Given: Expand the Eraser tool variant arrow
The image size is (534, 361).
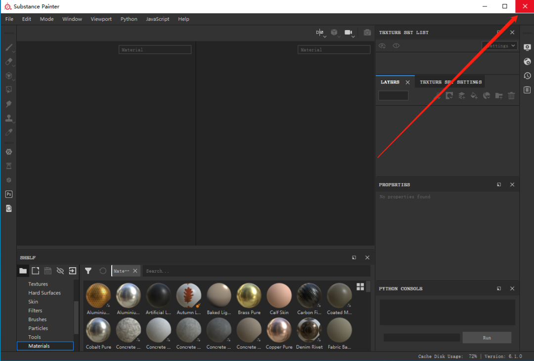Looking at the screenshot, I should coord(14,66).
